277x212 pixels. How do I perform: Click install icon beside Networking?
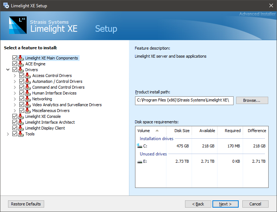click(x=28, y=99)
